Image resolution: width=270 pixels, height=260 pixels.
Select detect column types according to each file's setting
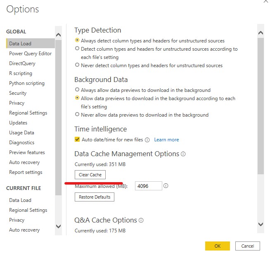tap(77, 49)
